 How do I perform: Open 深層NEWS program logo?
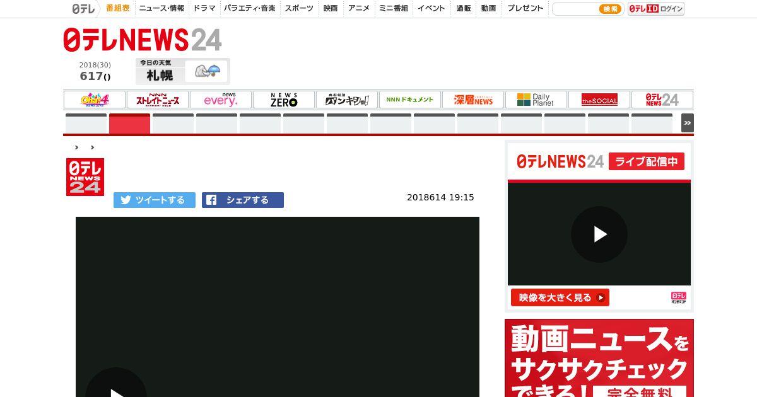coord(473,100)
